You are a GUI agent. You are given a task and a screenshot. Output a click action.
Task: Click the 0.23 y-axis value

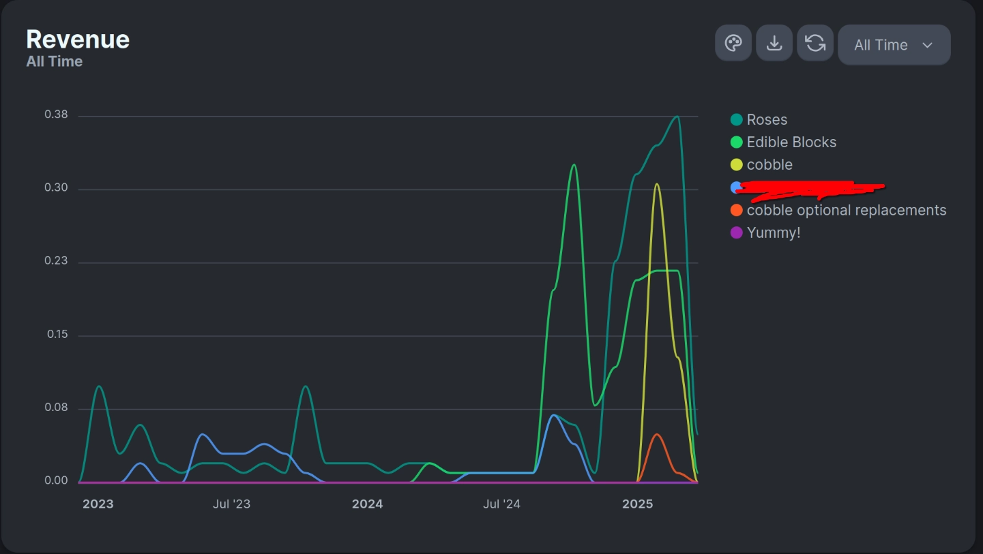(x=56, y=261)
